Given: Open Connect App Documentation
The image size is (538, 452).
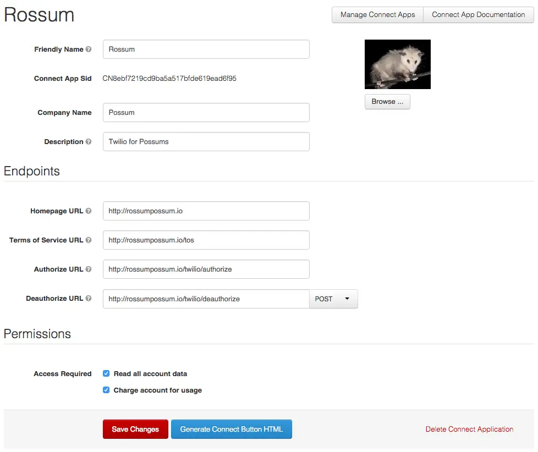Looking at the screenshot, I should point(478,15).
